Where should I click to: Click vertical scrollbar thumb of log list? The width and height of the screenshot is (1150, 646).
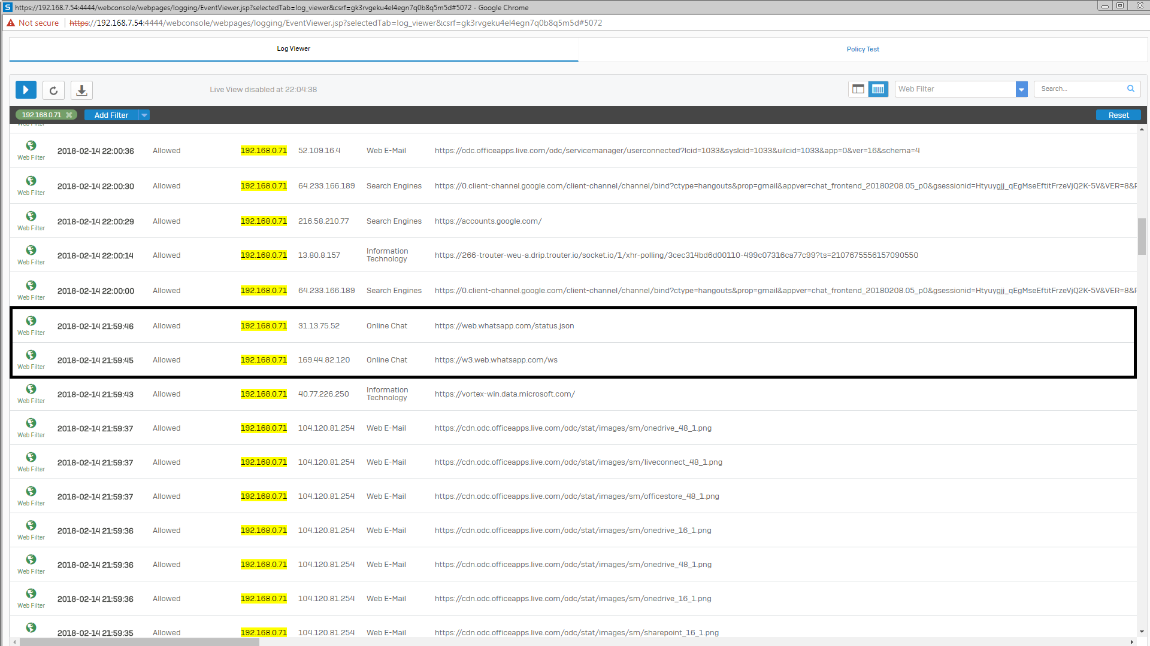1142,236
